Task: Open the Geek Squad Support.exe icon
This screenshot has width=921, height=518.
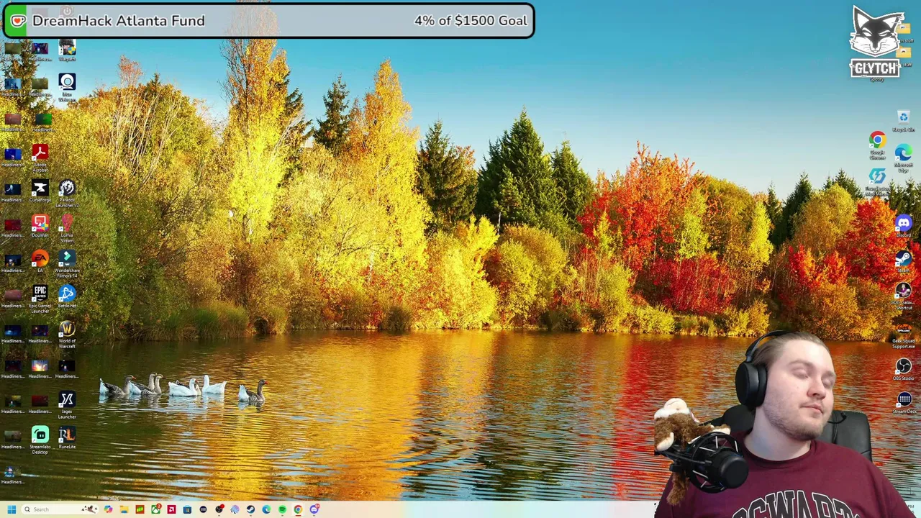Action: pyautogui.click(x=904, y=336)
